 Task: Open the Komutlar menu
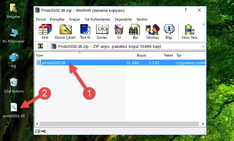pyautogui.click(x=57, y=19)
